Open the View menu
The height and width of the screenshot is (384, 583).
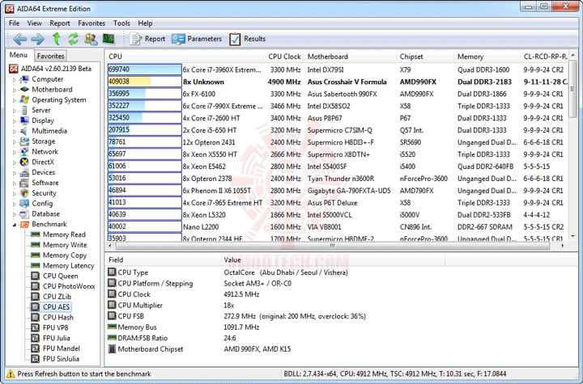point(34,23)
